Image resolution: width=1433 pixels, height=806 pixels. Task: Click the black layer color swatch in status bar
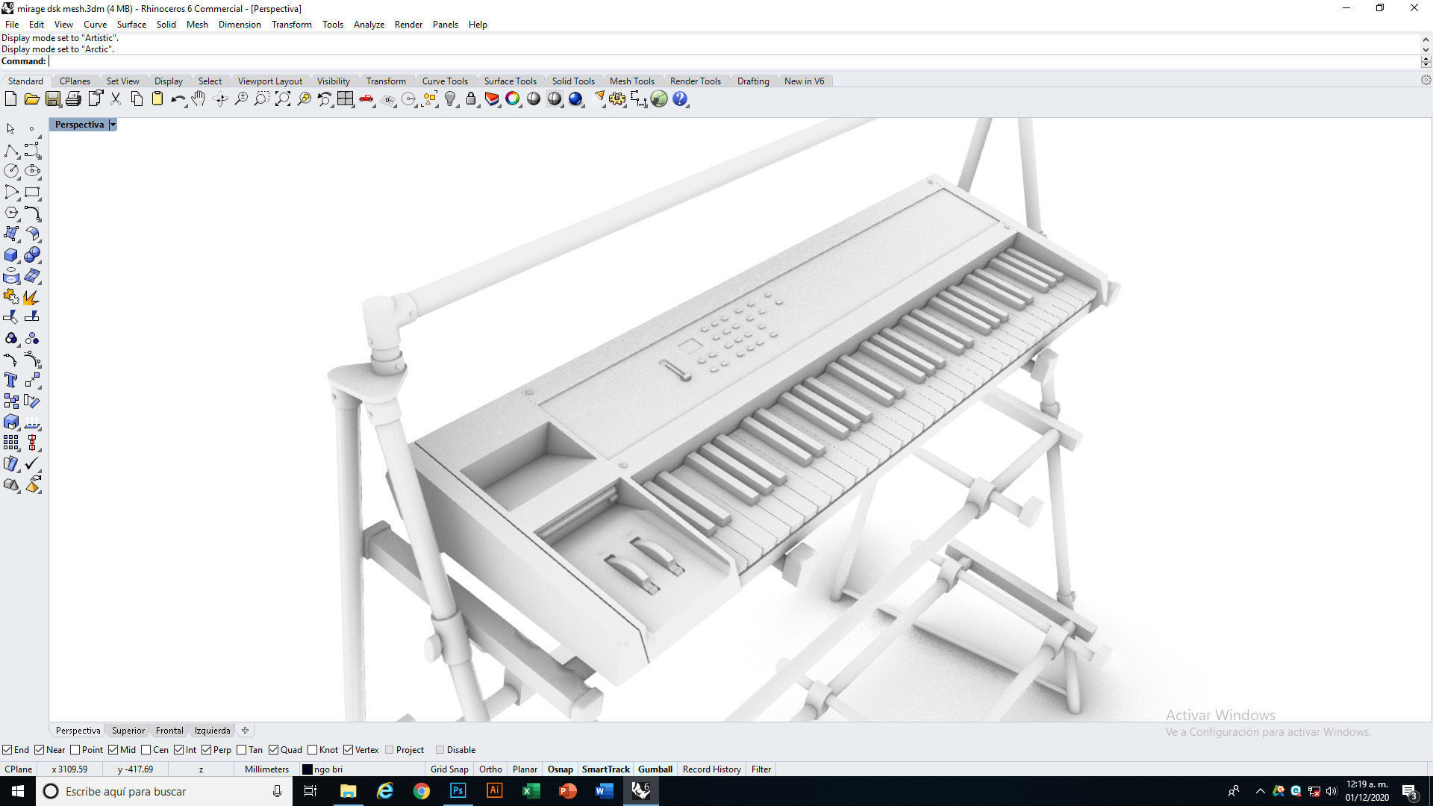pos(307,769)
